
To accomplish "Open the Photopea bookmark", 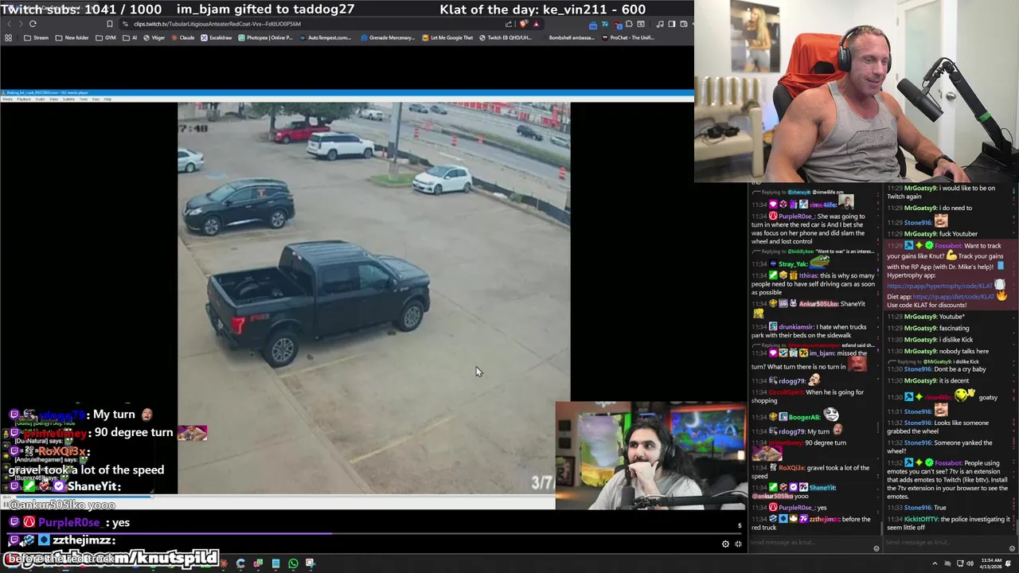I will click(x=266, y=37).
